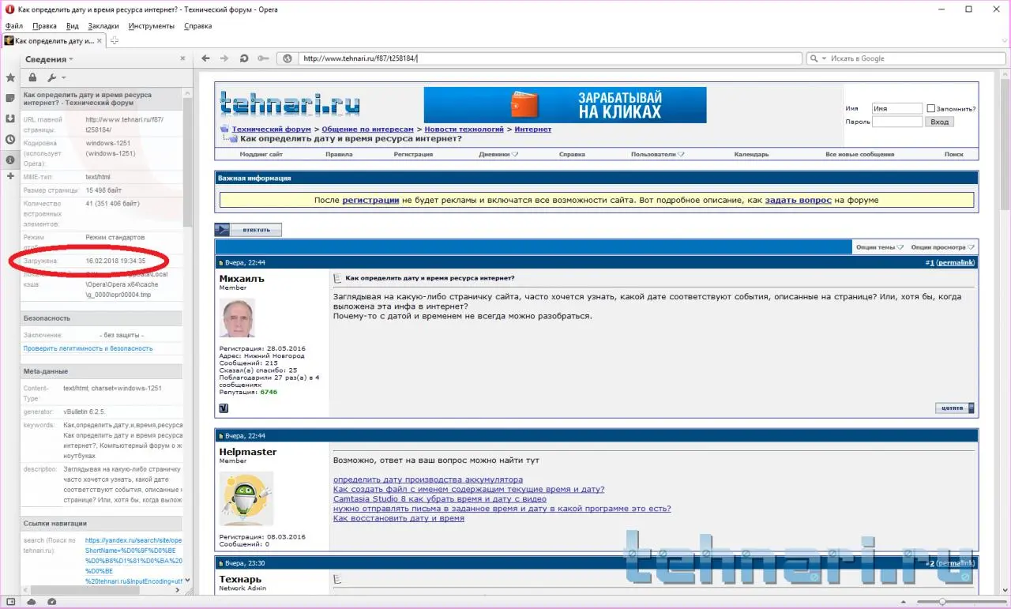Open the Вид menu

click(73, 26)
